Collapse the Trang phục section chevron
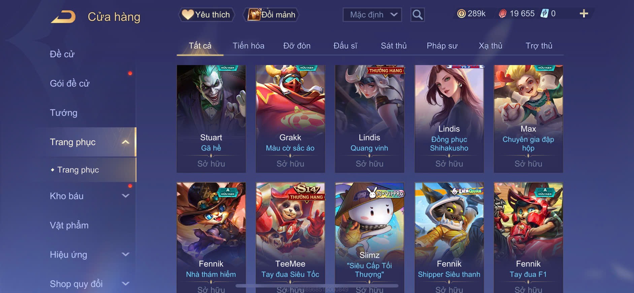 pyautogui.click(x=126, y=142)
